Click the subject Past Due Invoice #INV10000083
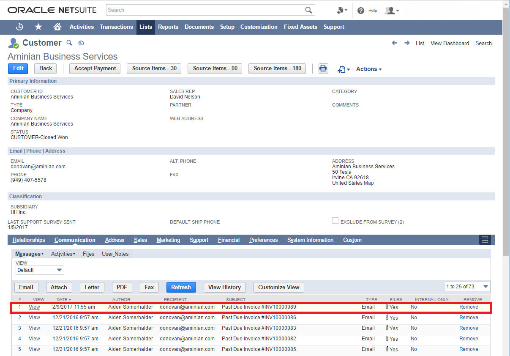 tap(259, 328)
